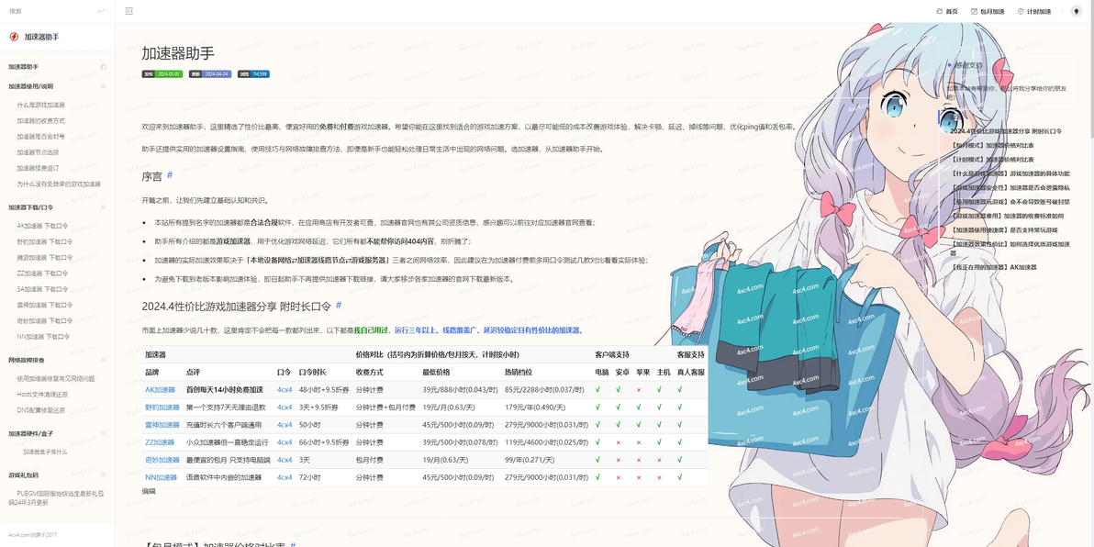The width and height of the screenshot is (1094, 547).
Task: Click the red lightning logo icon
Action: 14,37
